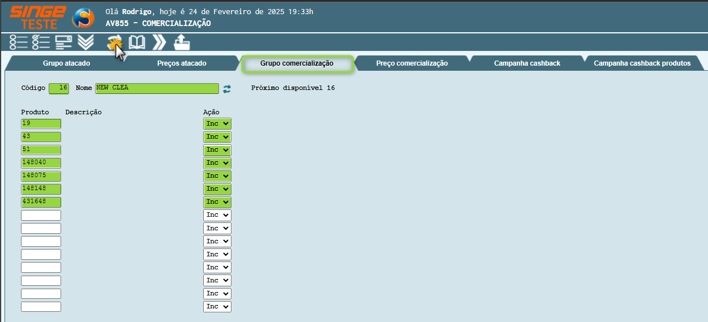This screenshot has width=708, height=322.
Task: Click the search form icon in the toolbar
Action: (x=63, y=42)
